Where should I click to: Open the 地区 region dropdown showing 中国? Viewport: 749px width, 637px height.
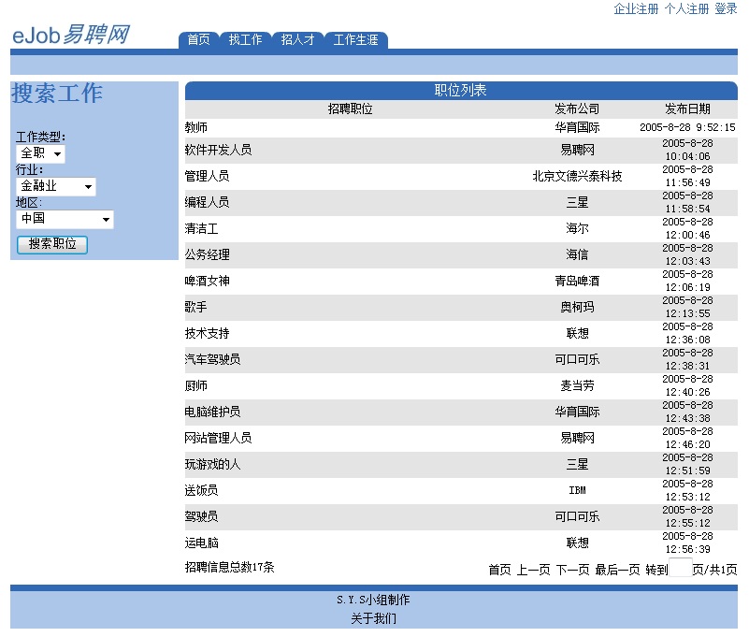click(x=64, y=219)
